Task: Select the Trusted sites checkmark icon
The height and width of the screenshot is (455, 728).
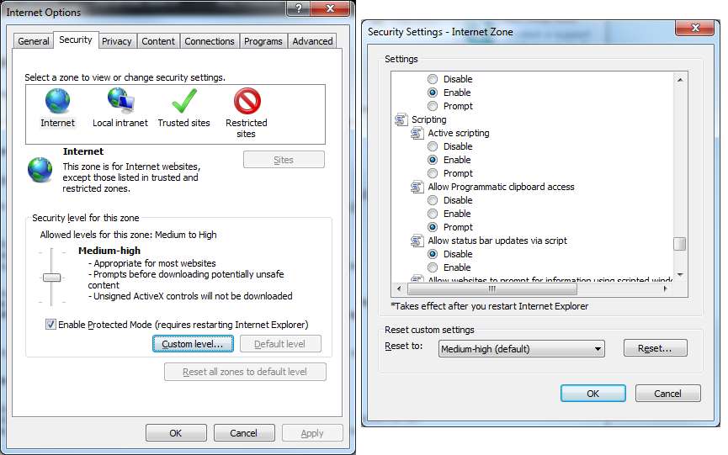Action: tap(183, 101)
